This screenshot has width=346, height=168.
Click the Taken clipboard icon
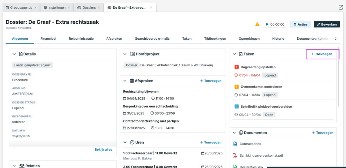[x=241, y=54]
